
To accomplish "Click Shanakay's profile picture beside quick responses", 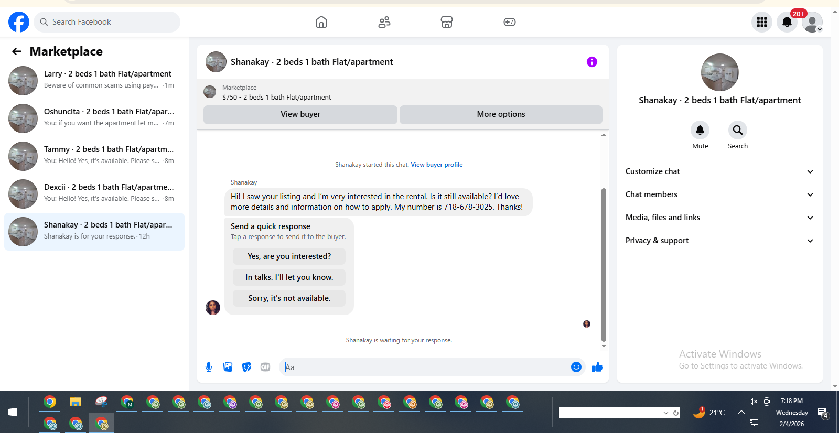I will [x=213, y=308].
